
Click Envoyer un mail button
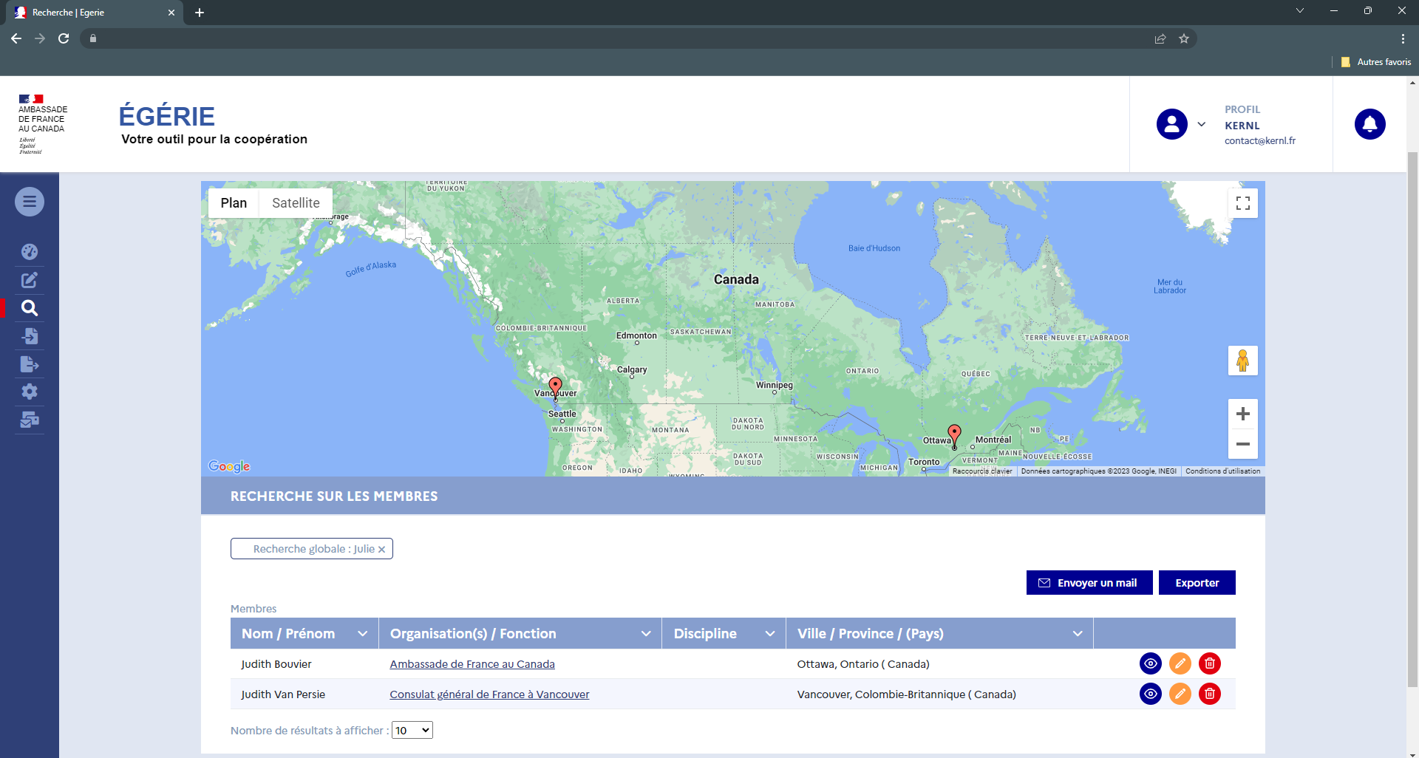[x=1089, y=583]
